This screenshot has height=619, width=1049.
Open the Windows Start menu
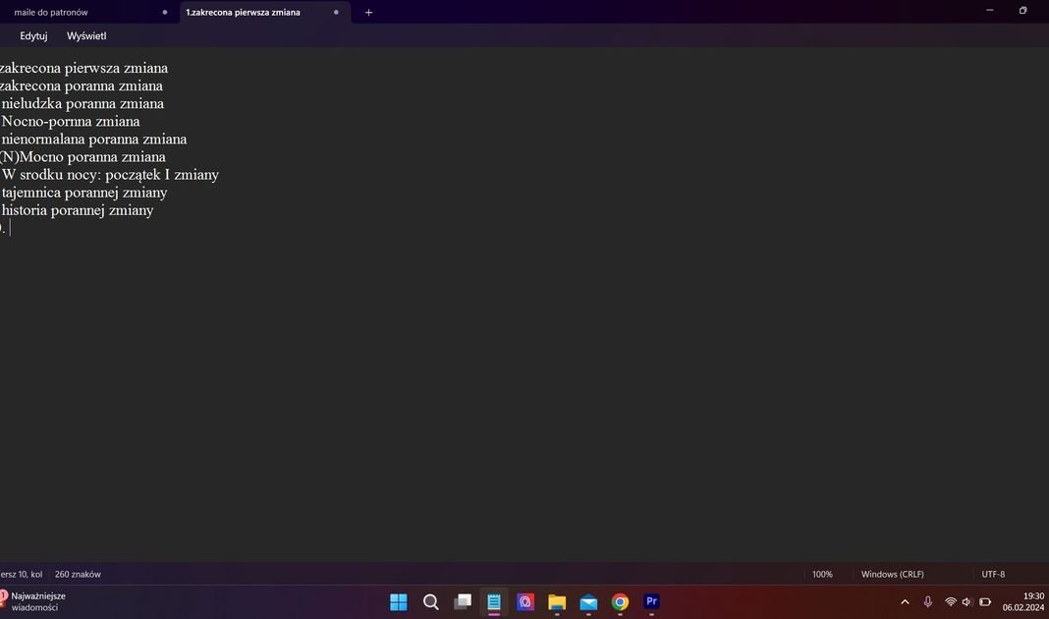pos(398,602)
